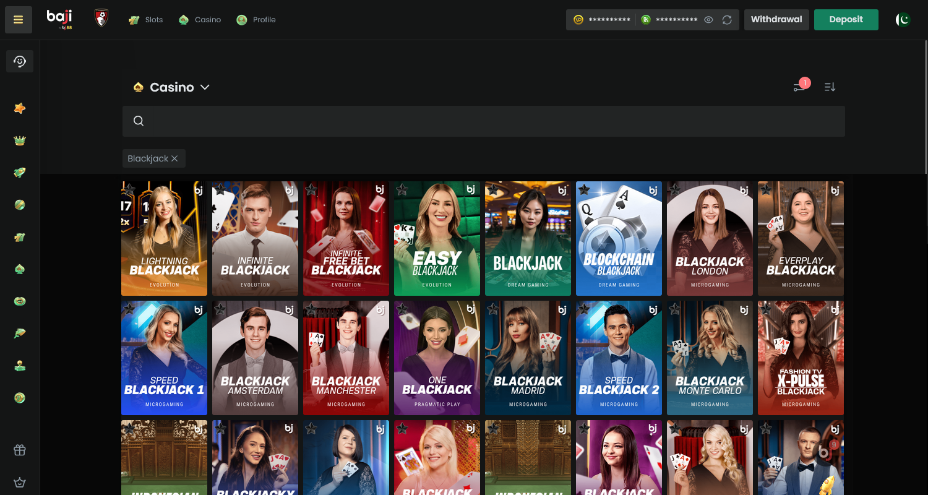Click the sort games icon
The image size is (928, 495).
coord(830,87)
